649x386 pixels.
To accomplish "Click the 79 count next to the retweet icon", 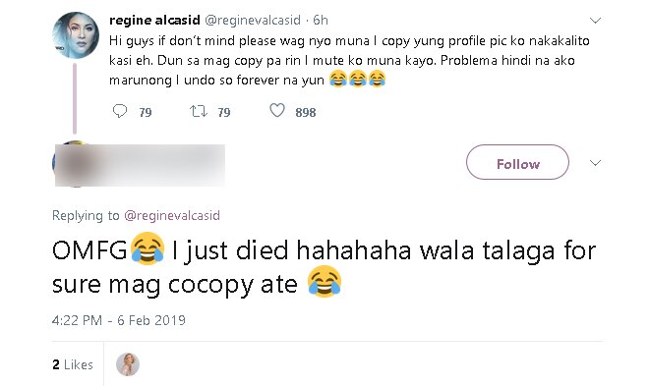I will [x=224, y=112].
